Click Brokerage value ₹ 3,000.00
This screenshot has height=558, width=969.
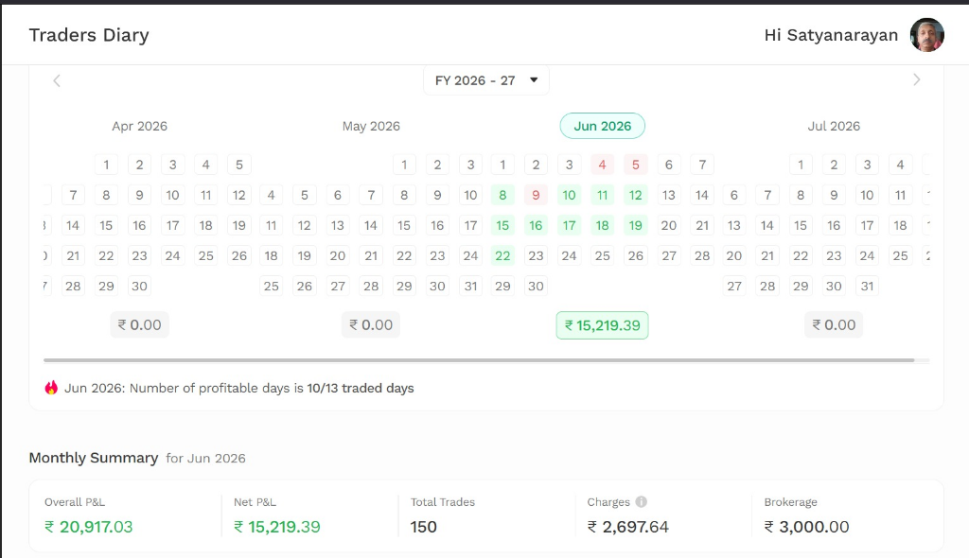click(806, 527)
